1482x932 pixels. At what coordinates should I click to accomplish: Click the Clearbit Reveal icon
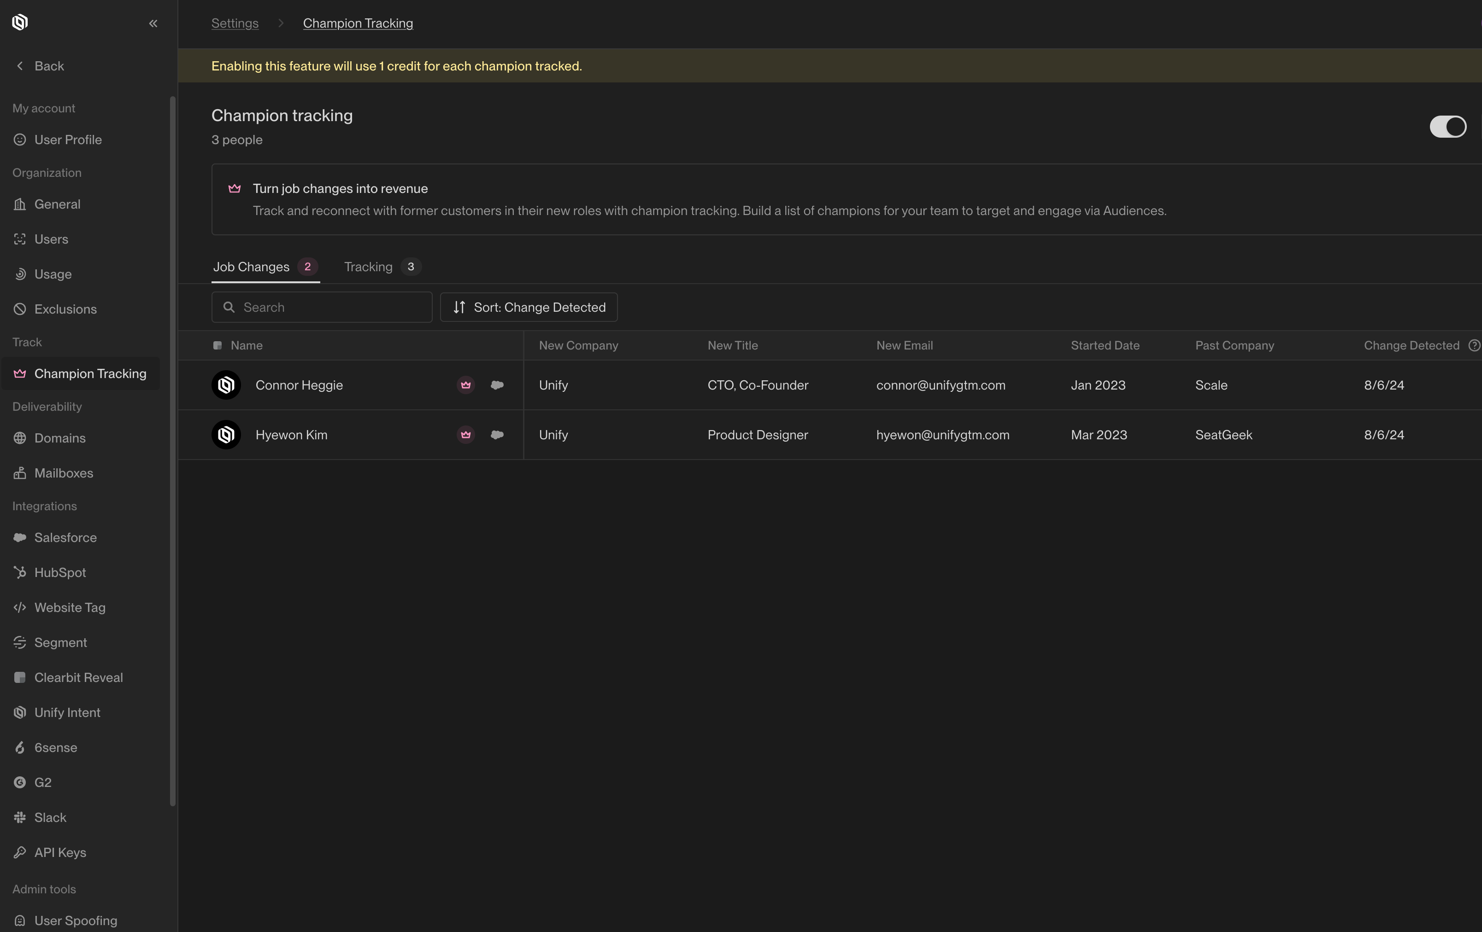click(20, 677)
